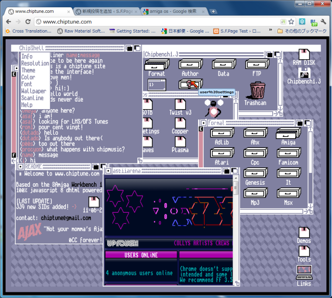Open the RAM DISK icon
Image resolution: width=332 pixels, height=298 pixels.
coord(304,55)
